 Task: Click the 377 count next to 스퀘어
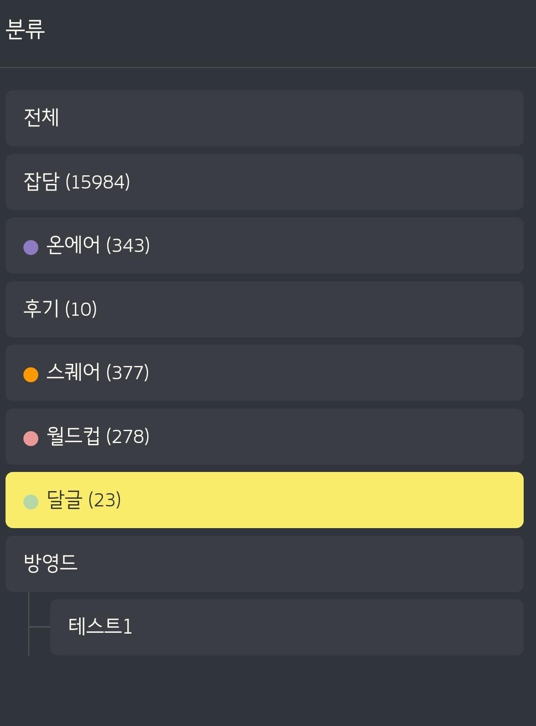pos(128,373)
